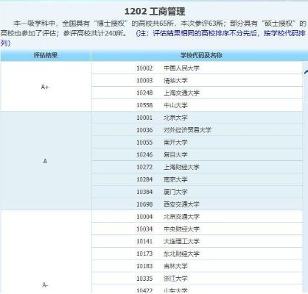Click the row 10003 清华大学

coord(197,81)
